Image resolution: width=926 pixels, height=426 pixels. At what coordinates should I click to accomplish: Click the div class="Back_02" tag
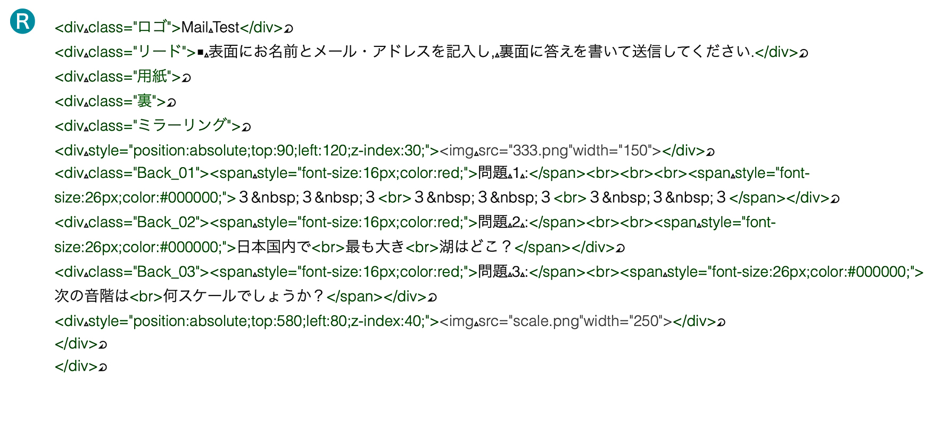coord(132,223)
